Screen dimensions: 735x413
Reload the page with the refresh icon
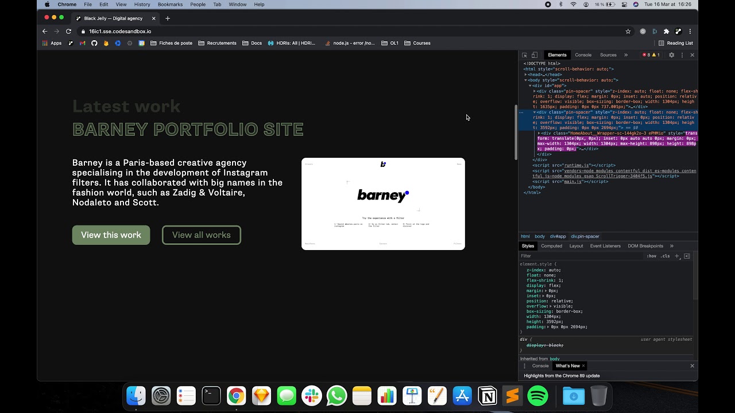pyautogui.click(x=68, y=31)
